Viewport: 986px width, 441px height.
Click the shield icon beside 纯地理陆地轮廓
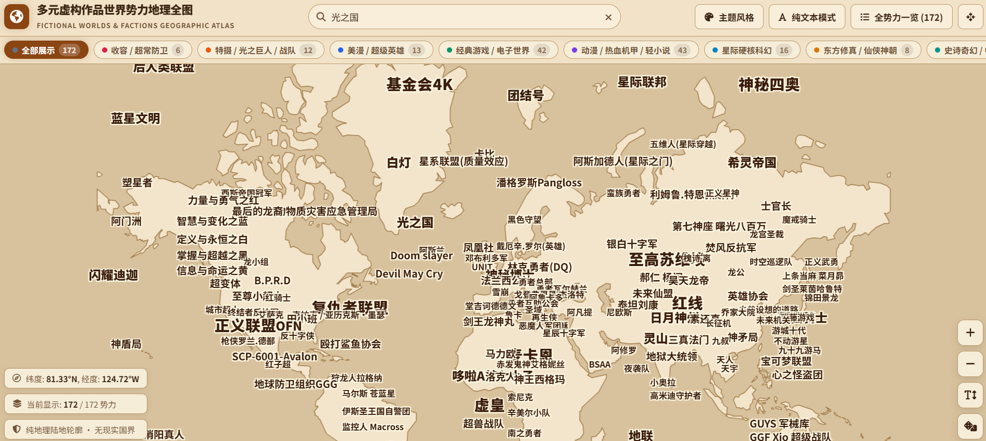click(17, 430)
